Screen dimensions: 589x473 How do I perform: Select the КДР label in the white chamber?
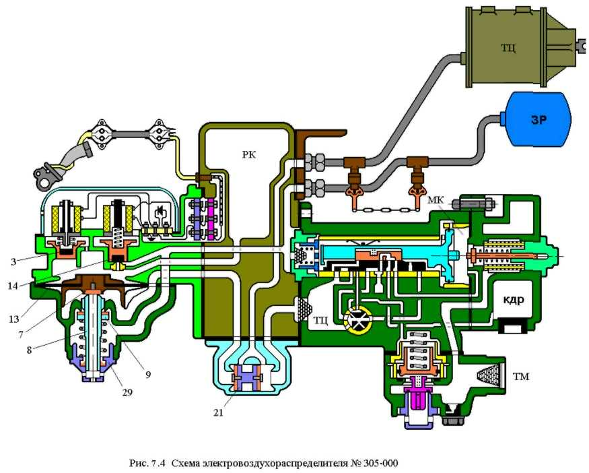click(x=513, y=300)
